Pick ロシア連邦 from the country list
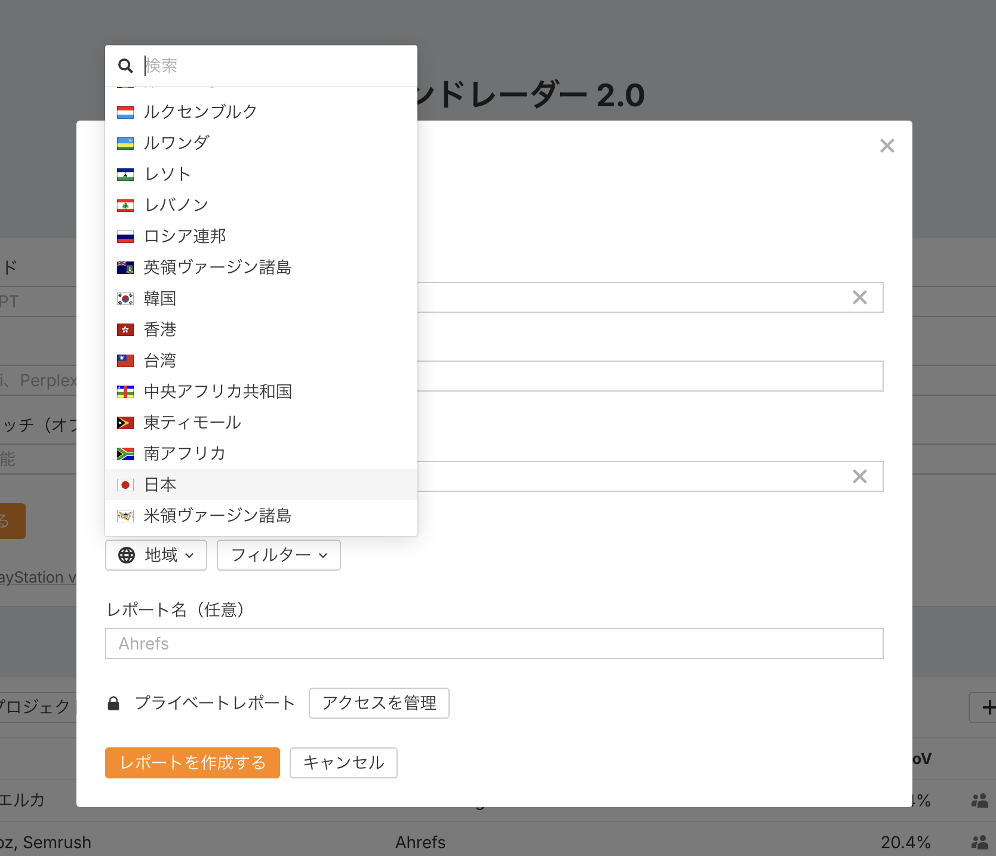Image resolution: width=996 pixels, height=856 pixels. pyautogui.click(x=185, y=236)
